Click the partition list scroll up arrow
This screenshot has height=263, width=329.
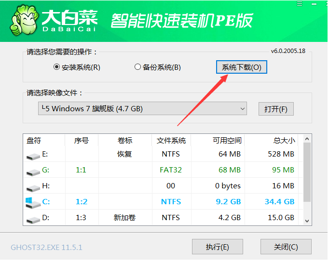point(307,139)
